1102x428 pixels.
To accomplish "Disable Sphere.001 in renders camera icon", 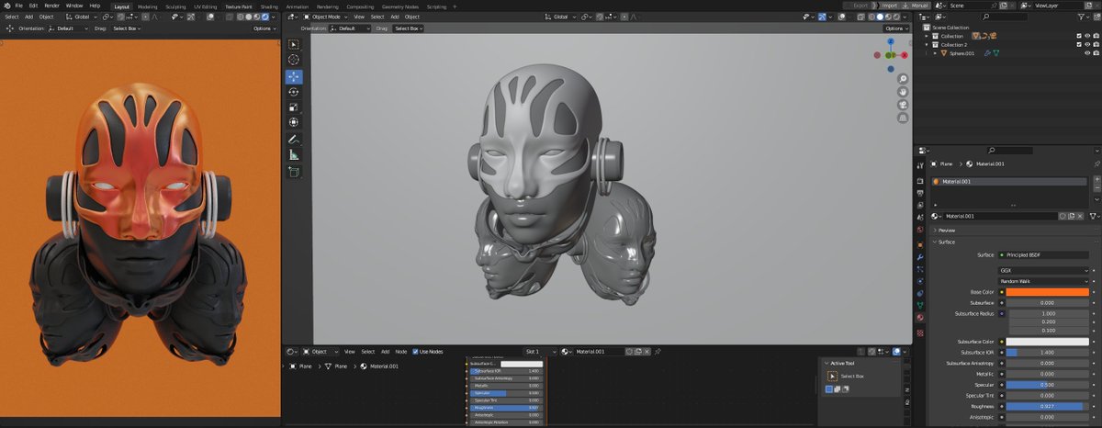I will (x=1096, y=53).
